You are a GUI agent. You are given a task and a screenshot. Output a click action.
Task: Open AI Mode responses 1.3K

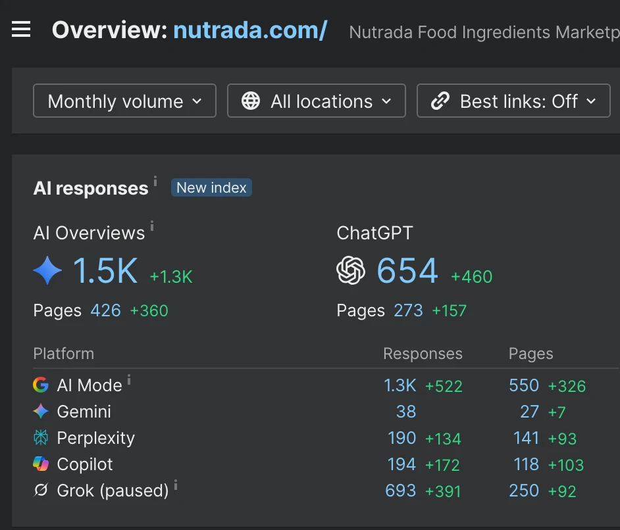pos(400,385)
